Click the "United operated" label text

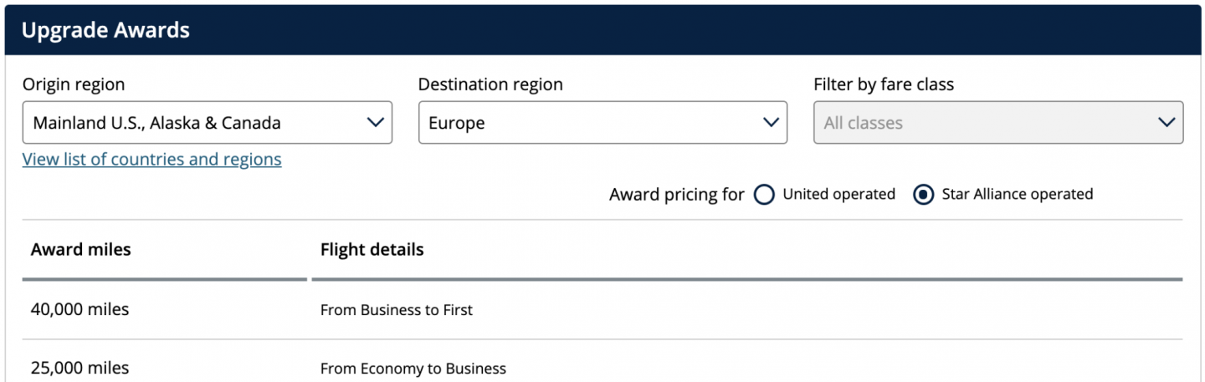[838, 194]
